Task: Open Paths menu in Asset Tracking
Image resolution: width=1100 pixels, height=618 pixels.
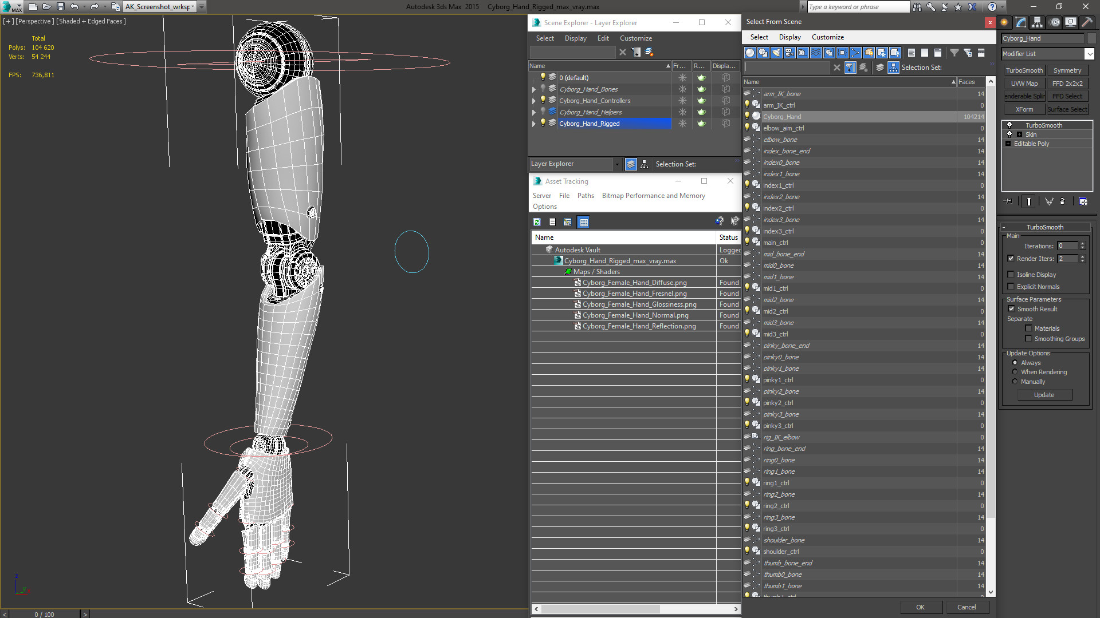Action: 586,196
